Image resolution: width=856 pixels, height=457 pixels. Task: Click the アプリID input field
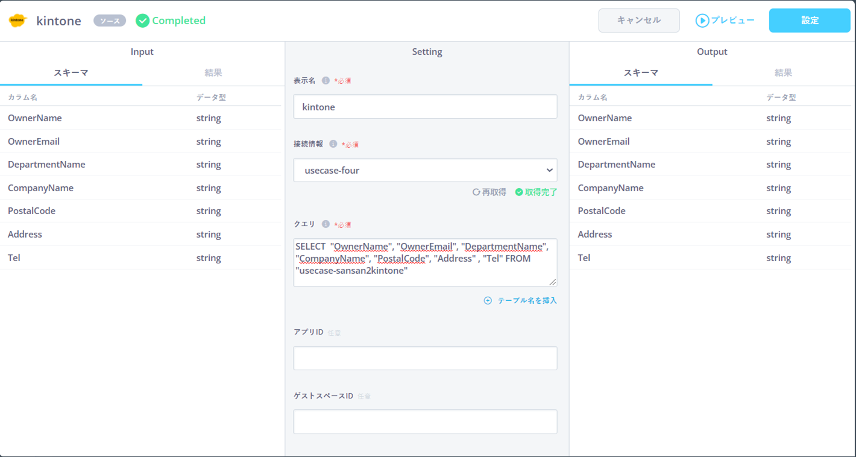(x=425, y=358)
